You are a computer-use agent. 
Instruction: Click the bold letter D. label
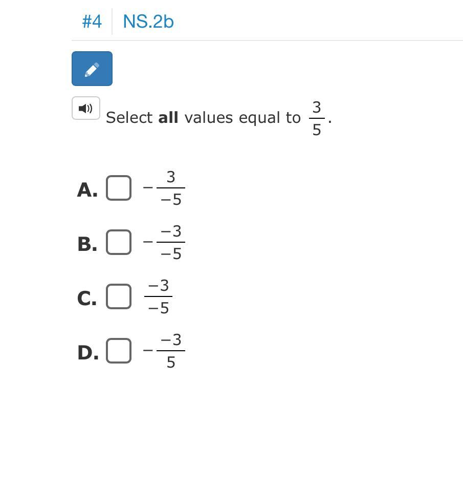[87, 352]
